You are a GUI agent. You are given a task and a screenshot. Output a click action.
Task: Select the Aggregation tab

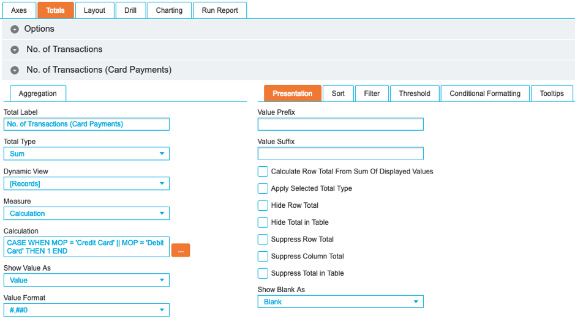pos(38,94)
